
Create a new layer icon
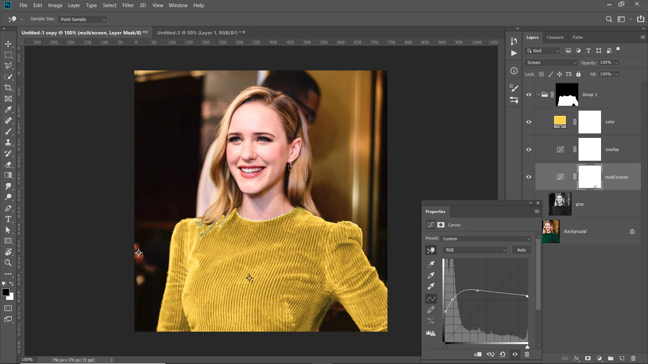pyautogui.click(x=622, y=358)
